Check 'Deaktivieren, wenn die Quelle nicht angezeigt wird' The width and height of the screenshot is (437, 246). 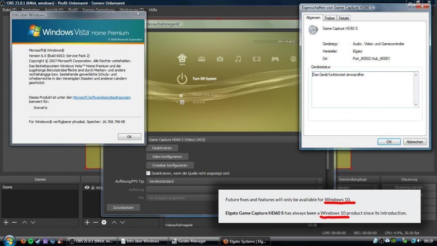148,173
